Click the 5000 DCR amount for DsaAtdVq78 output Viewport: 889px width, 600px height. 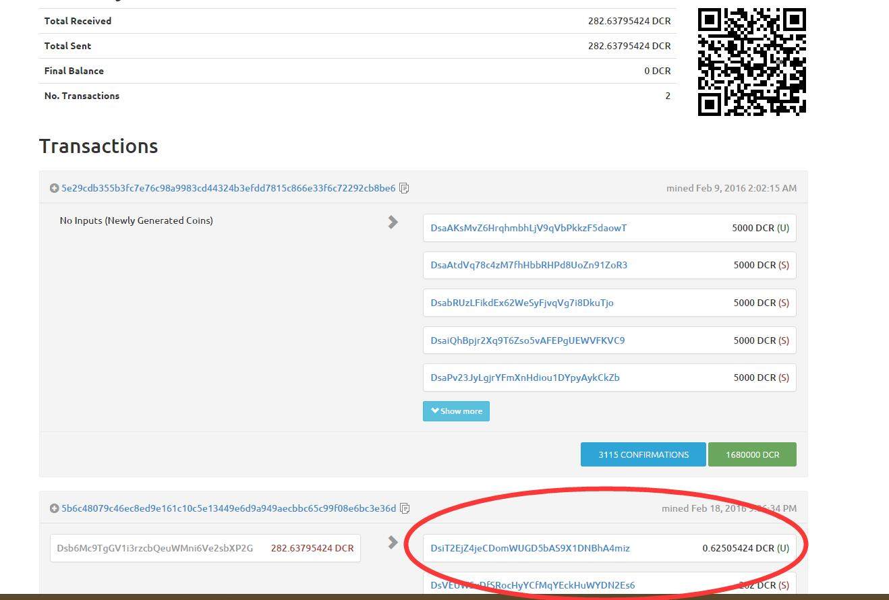click(755, 265)
